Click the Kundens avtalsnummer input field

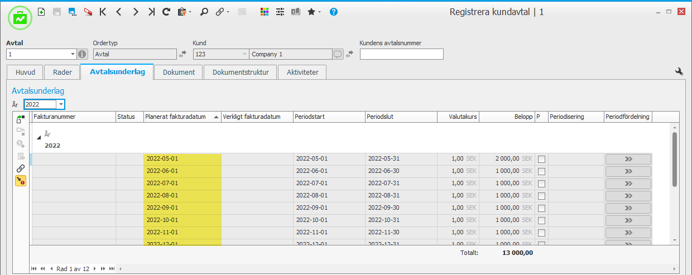(x=401, y=54)
